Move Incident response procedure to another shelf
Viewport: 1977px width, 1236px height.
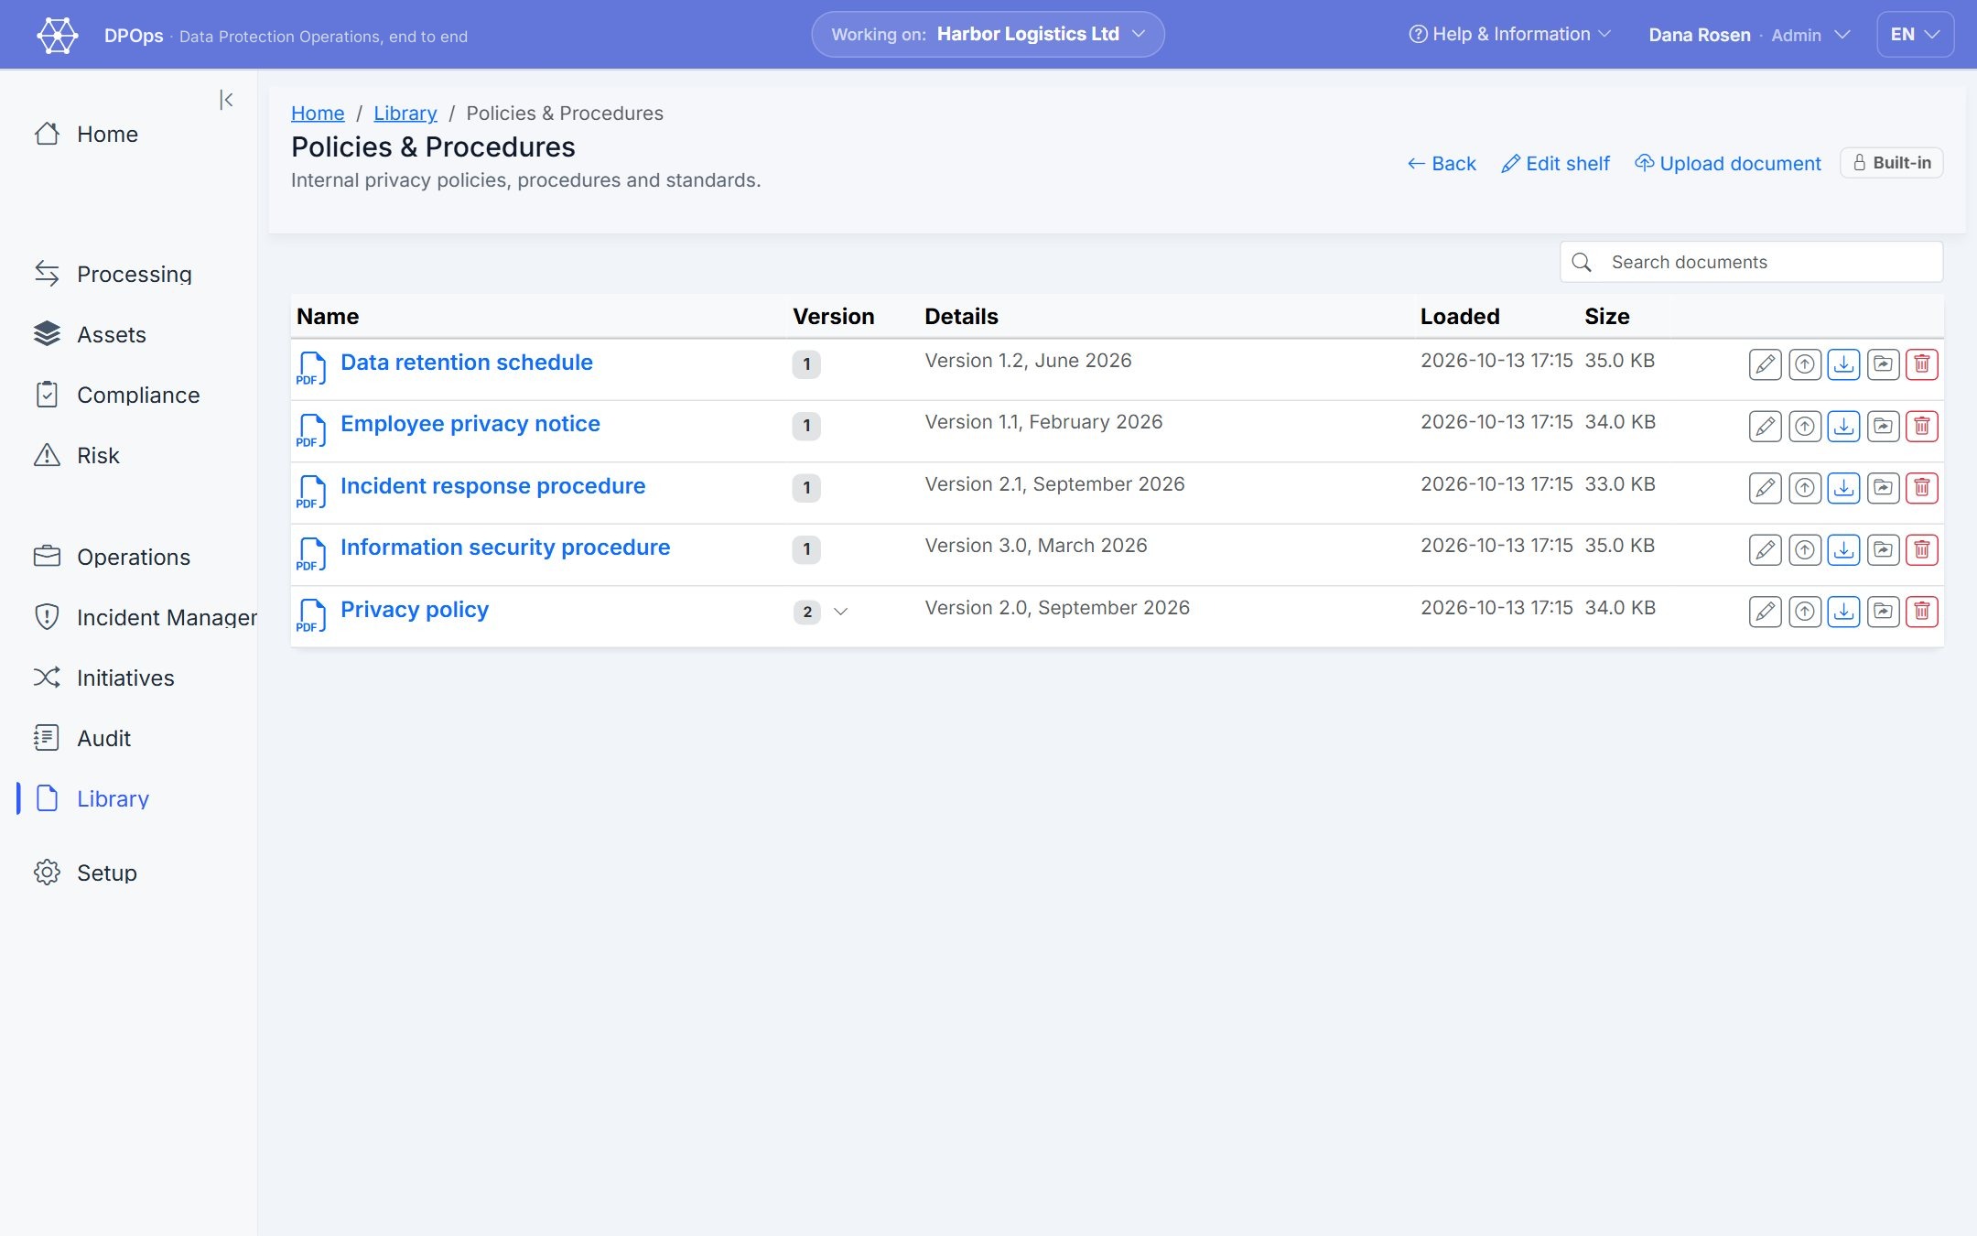coord(1883,488)
